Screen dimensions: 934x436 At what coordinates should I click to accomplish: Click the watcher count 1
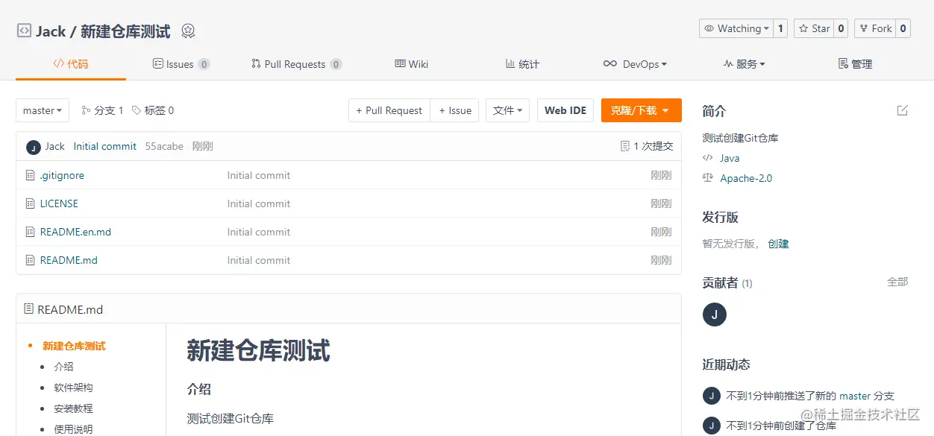[x=780, y=28]
